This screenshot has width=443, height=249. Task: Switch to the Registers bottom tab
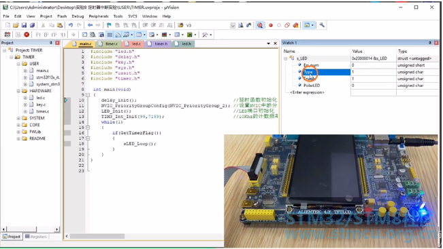36,237
